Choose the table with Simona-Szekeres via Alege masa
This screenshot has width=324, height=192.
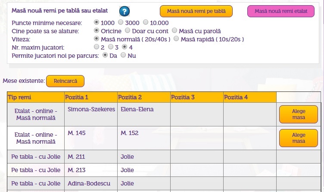click(x=299, y=114)
